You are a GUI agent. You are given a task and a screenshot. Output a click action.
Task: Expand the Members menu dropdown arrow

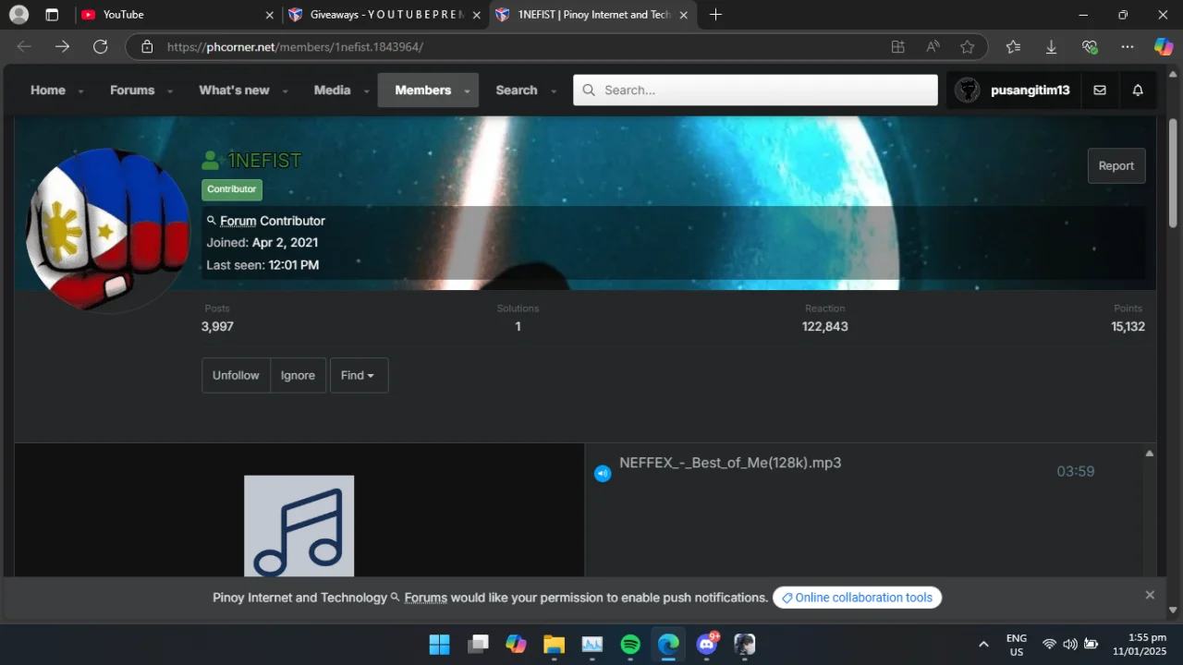point(467,91)
